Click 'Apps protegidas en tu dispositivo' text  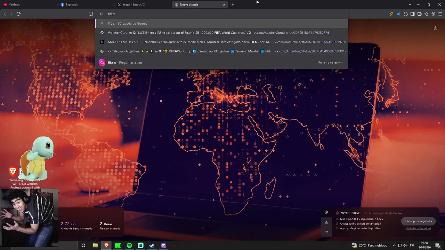(360, 228)
